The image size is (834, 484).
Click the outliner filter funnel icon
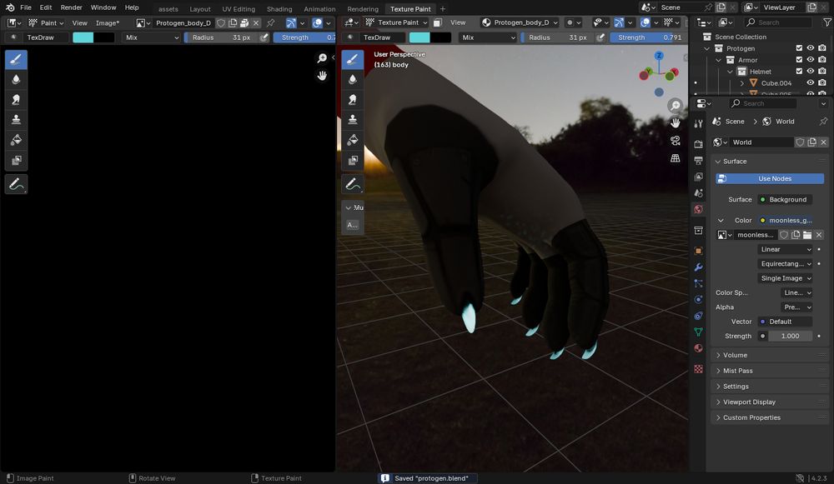[x=827, y=22]
